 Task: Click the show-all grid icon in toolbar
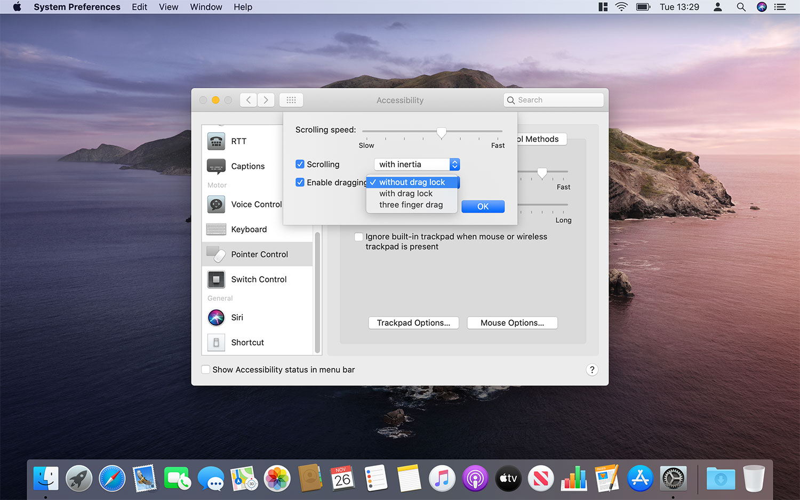pyautogui.click(x=291, y=100)
